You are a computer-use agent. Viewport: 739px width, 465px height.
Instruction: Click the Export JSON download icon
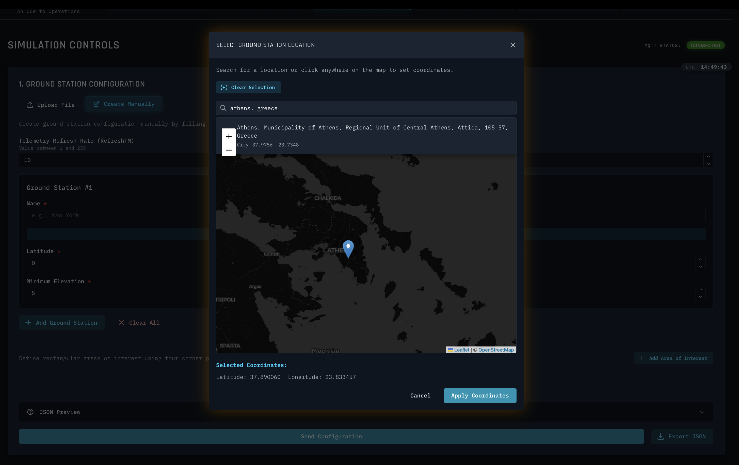(x=661, y=437)
